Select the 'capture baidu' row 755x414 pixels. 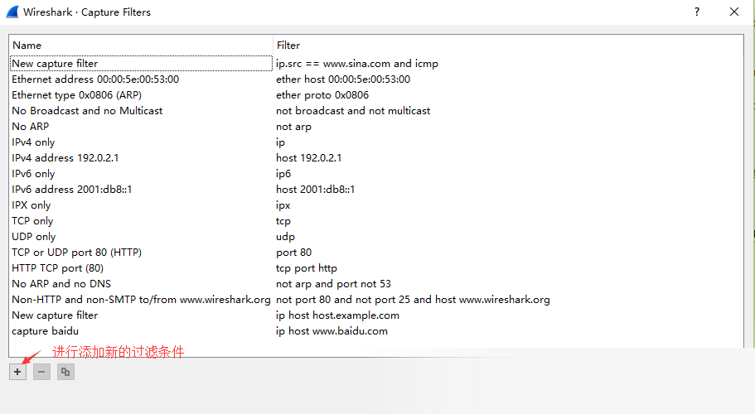[46, 331]
